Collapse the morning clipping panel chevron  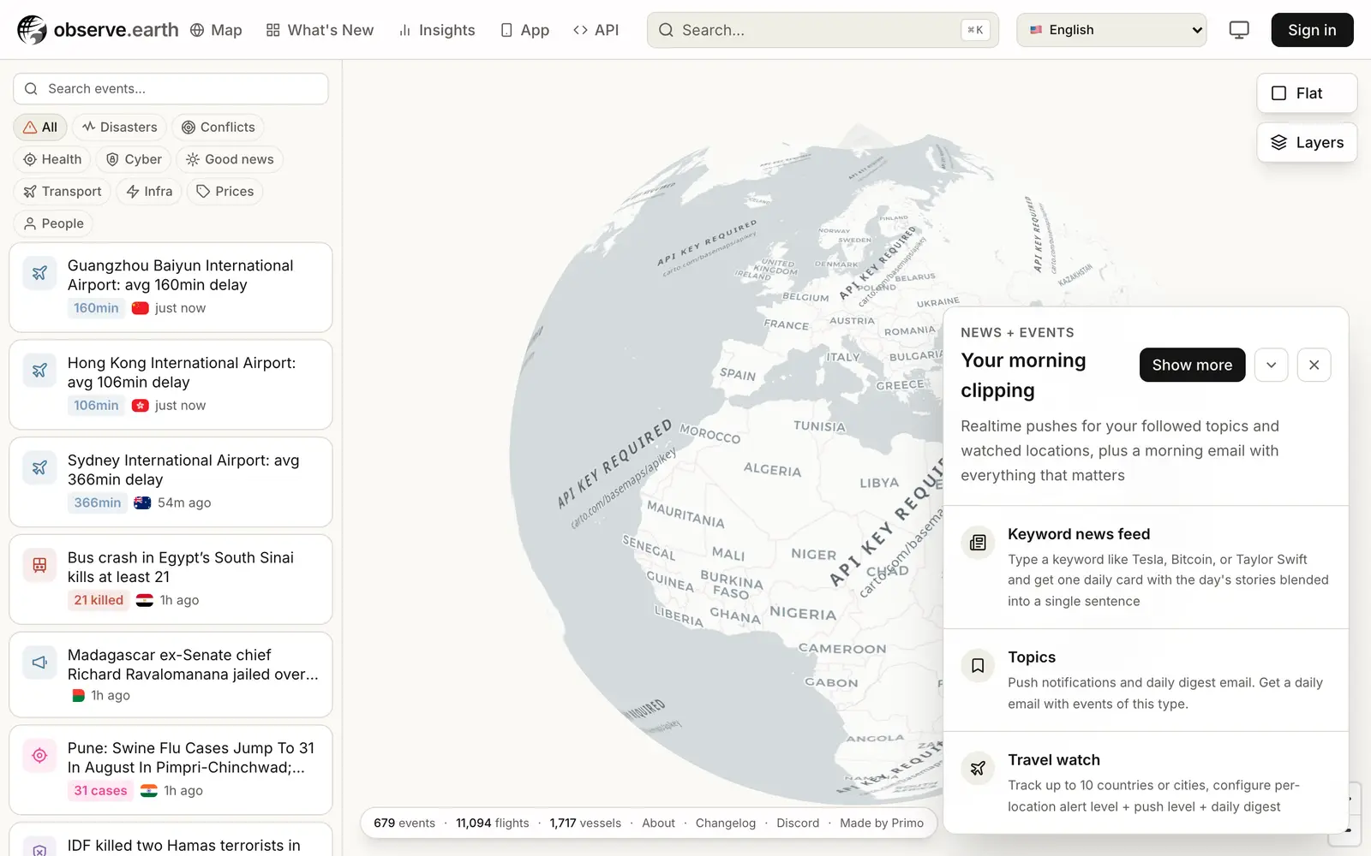coord(1272,366)
